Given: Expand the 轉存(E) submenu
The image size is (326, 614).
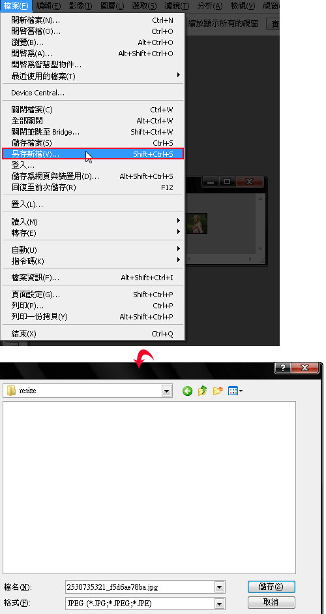Looking at the screenshot, I should (93, 233).
